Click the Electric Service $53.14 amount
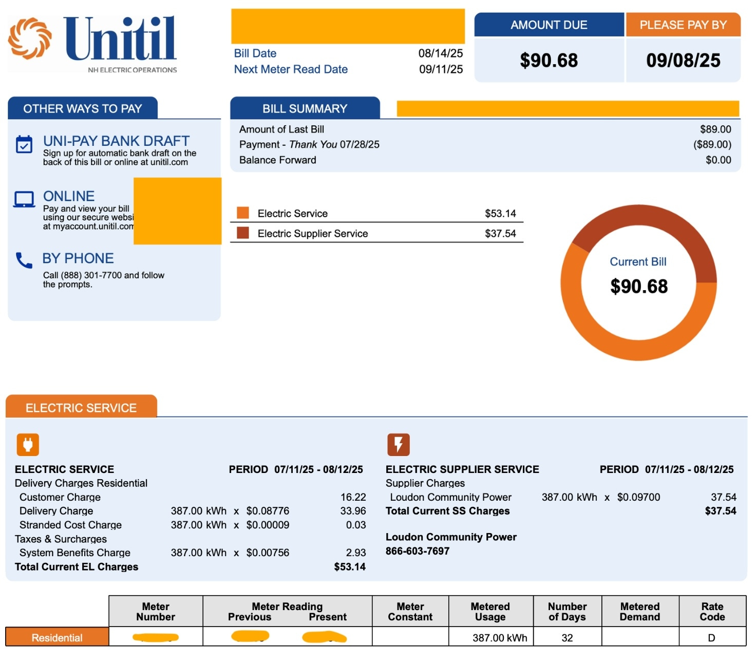Viewport: 755px width, 663px height. pos(500,213)
